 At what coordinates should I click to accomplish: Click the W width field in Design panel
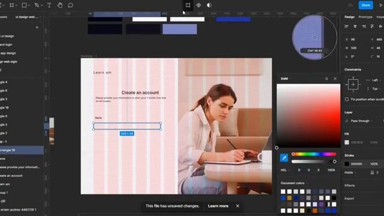coord(354,48)
